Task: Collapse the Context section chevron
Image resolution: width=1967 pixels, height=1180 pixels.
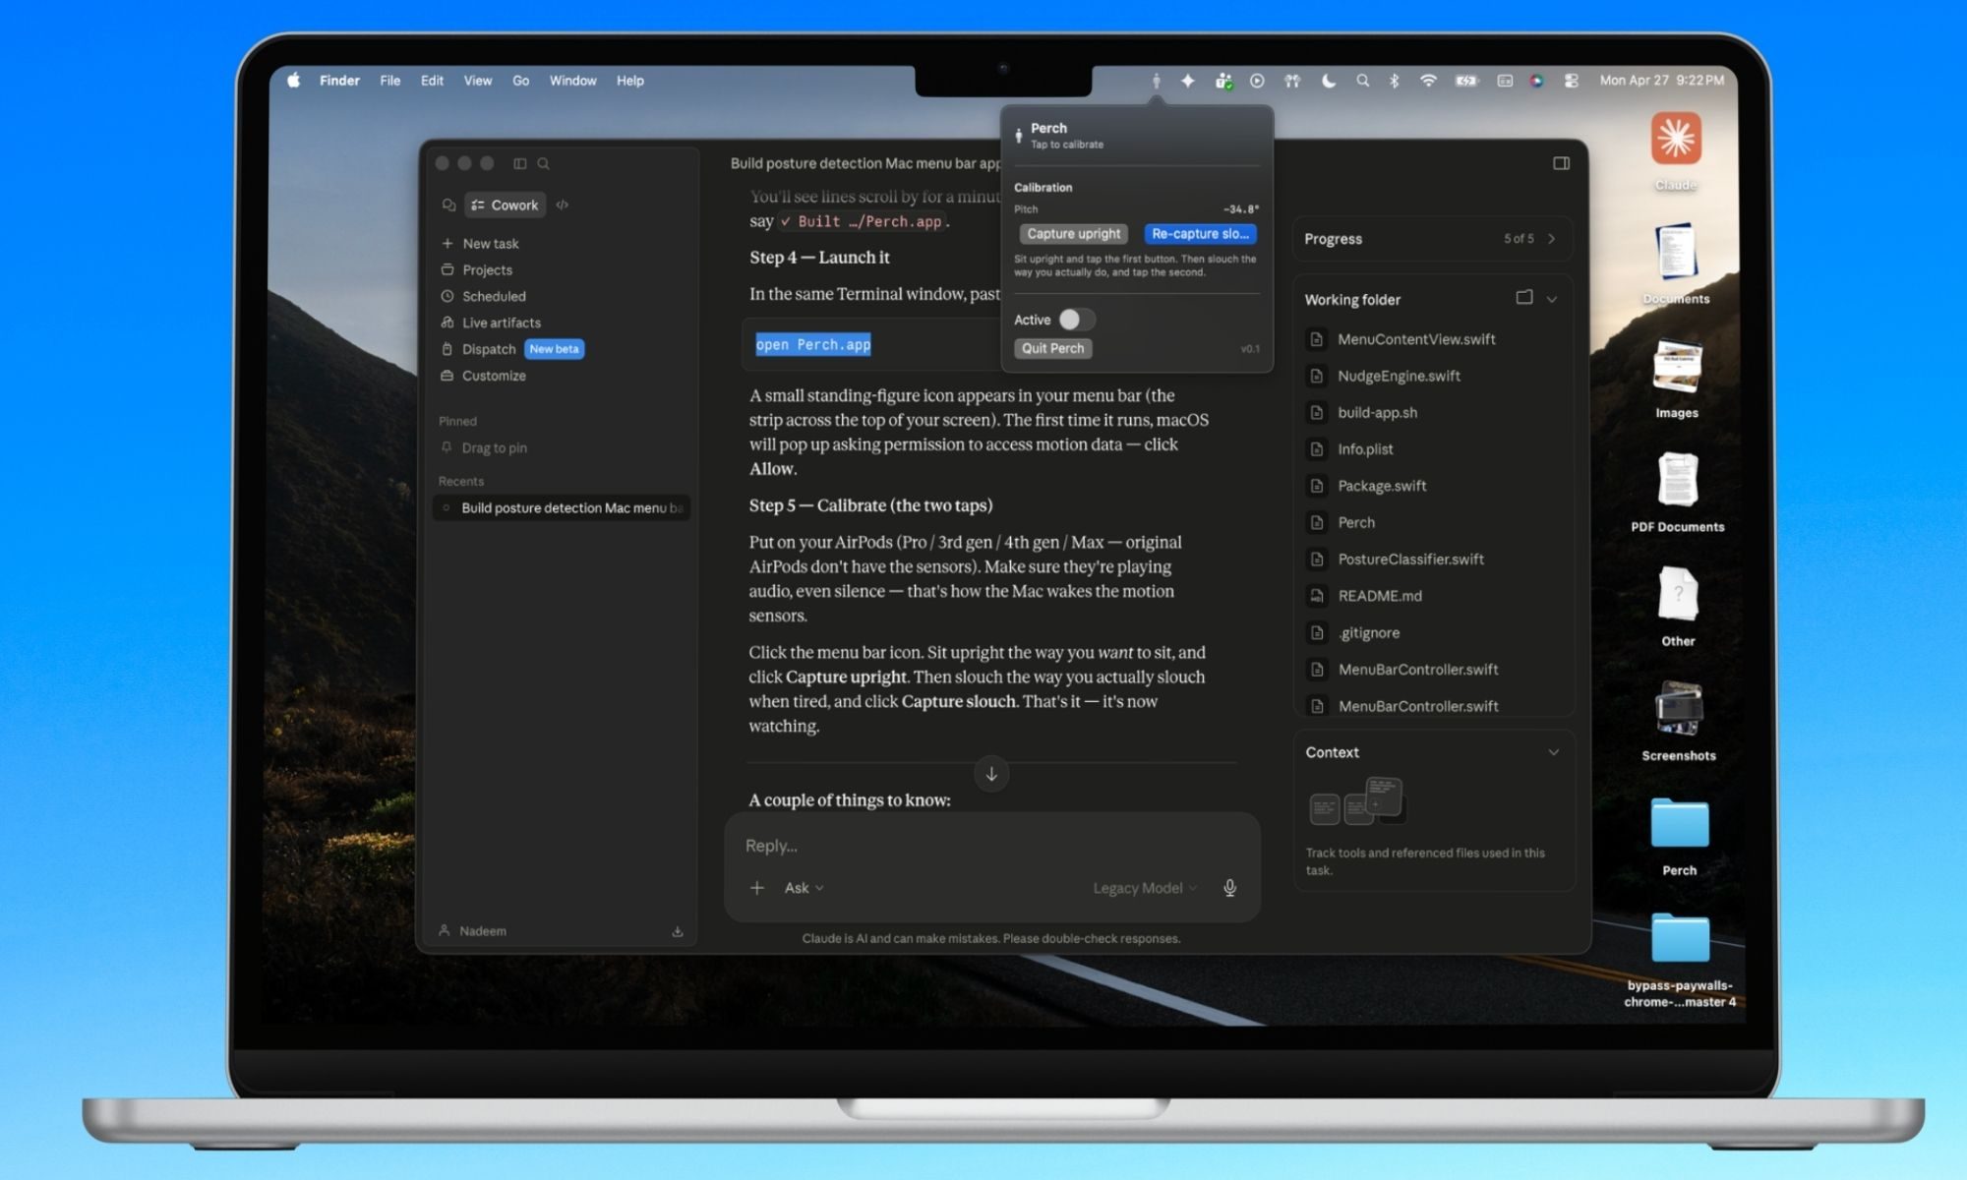Action: (1554, 752)
